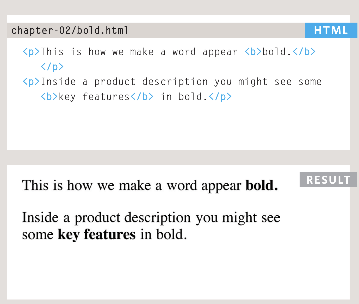The height and width of the screenshot is (304, 359).
Task: Click the opening <p> tag on the first code line
Action: [31, 52]
